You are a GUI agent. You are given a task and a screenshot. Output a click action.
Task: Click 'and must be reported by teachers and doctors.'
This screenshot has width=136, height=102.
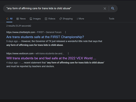(x=30, y=66)
